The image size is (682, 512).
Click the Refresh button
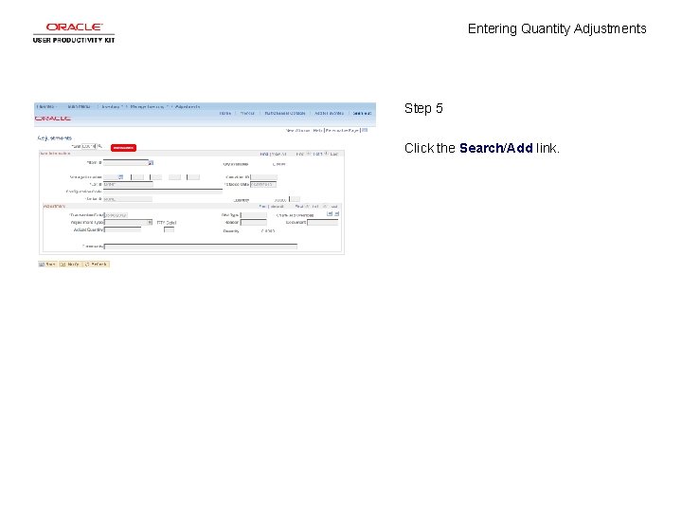(96, 265)
